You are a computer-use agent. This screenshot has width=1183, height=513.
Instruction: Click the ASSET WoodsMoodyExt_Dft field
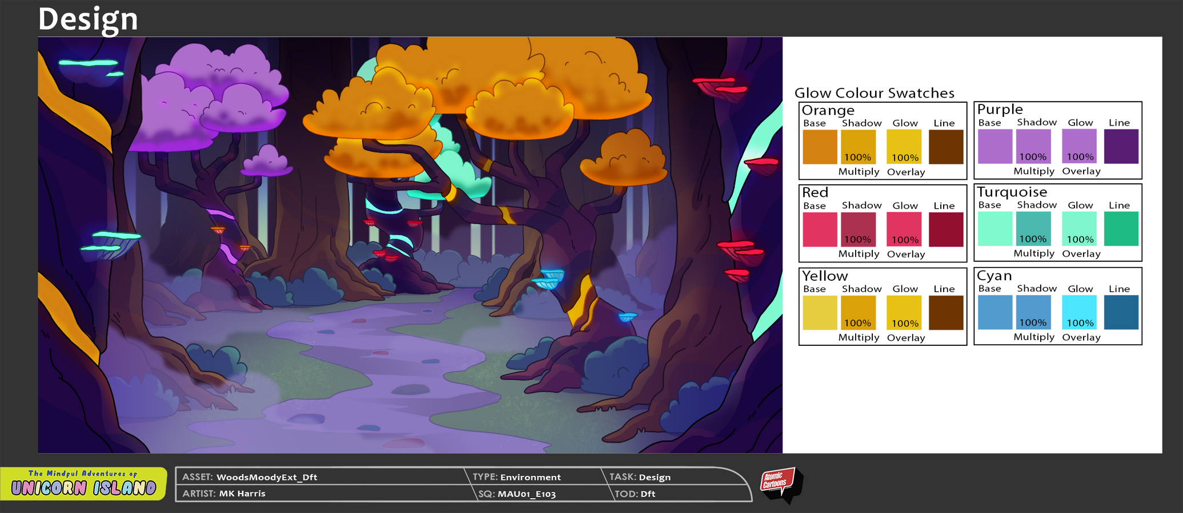tap(266, 477)
